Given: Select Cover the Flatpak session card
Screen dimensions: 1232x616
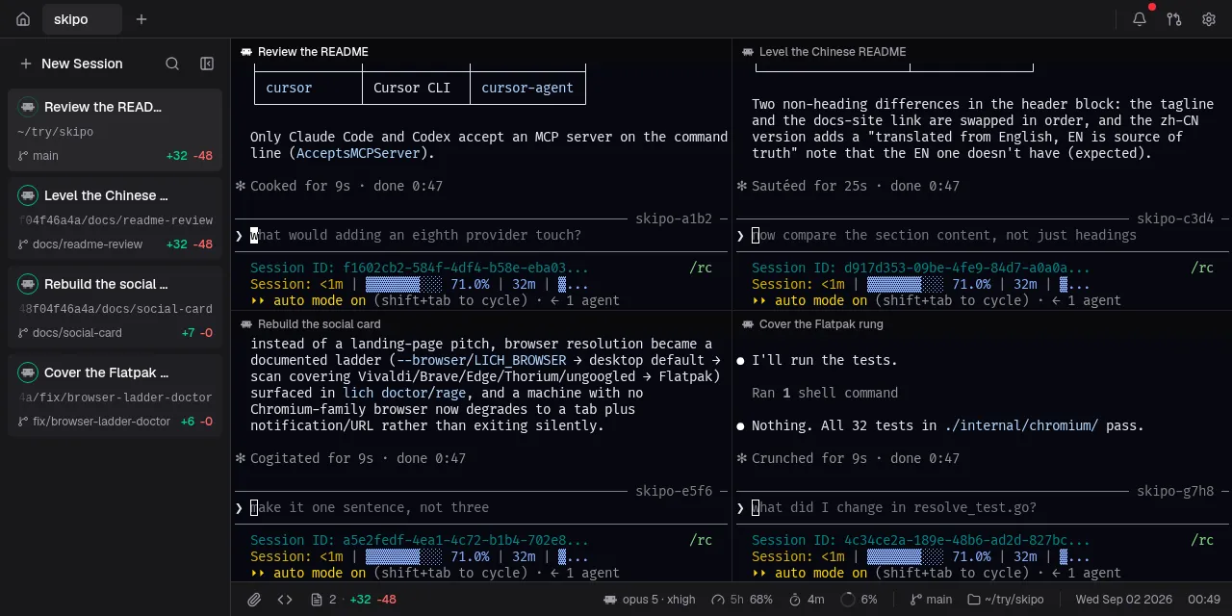Looking at the screenshot, I should (x=115, y=396).
